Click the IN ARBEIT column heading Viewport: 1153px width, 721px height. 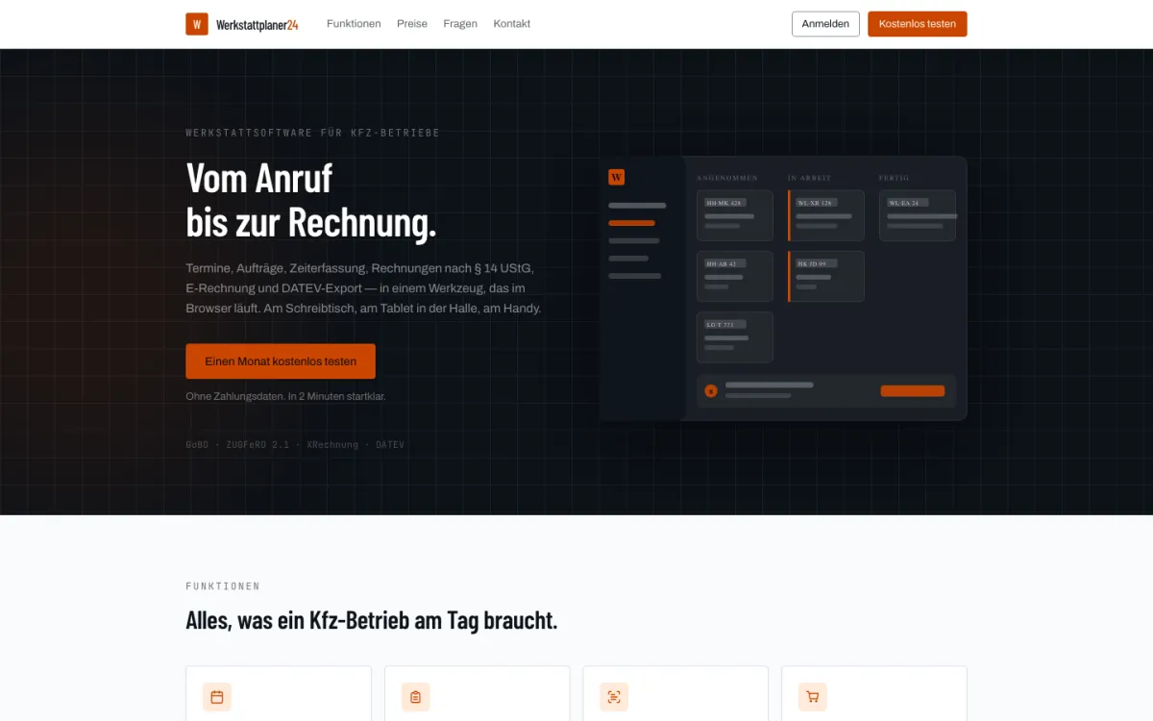coord(810,178)
